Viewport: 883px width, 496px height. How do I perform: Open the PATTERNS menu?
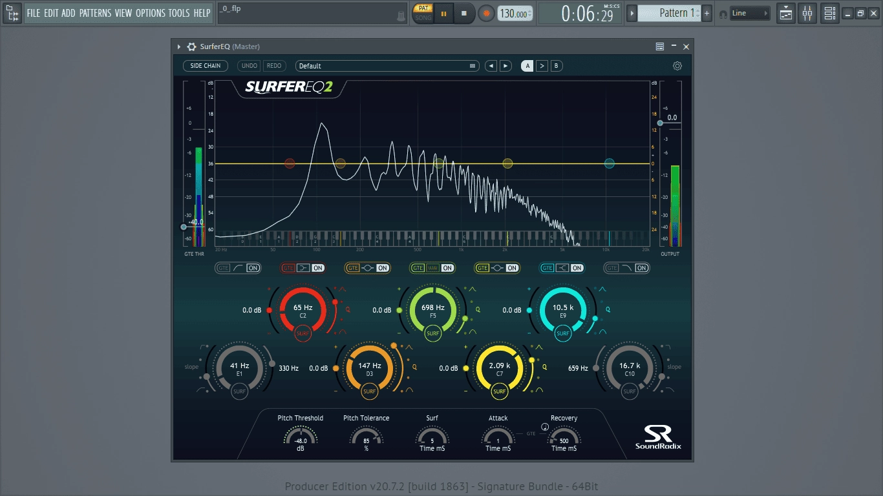[x=95, y=13]
